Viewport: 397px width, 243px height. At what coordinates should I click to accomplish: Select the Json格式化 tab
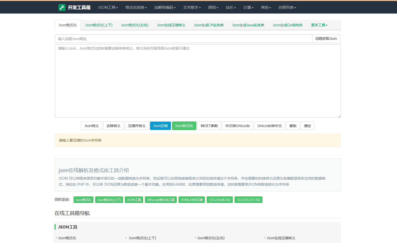pyautogui.click(x=68, y=25)
